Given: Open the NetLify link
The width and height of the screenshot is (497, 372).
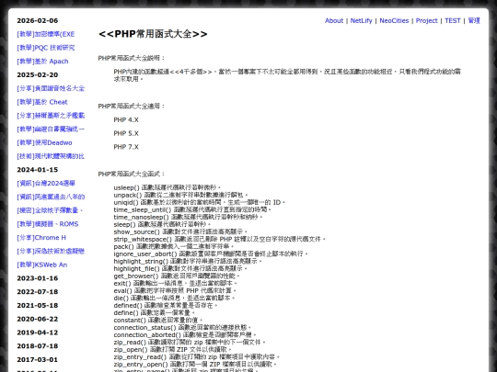Looking at the screenshot, I should [x=361, y=21].
